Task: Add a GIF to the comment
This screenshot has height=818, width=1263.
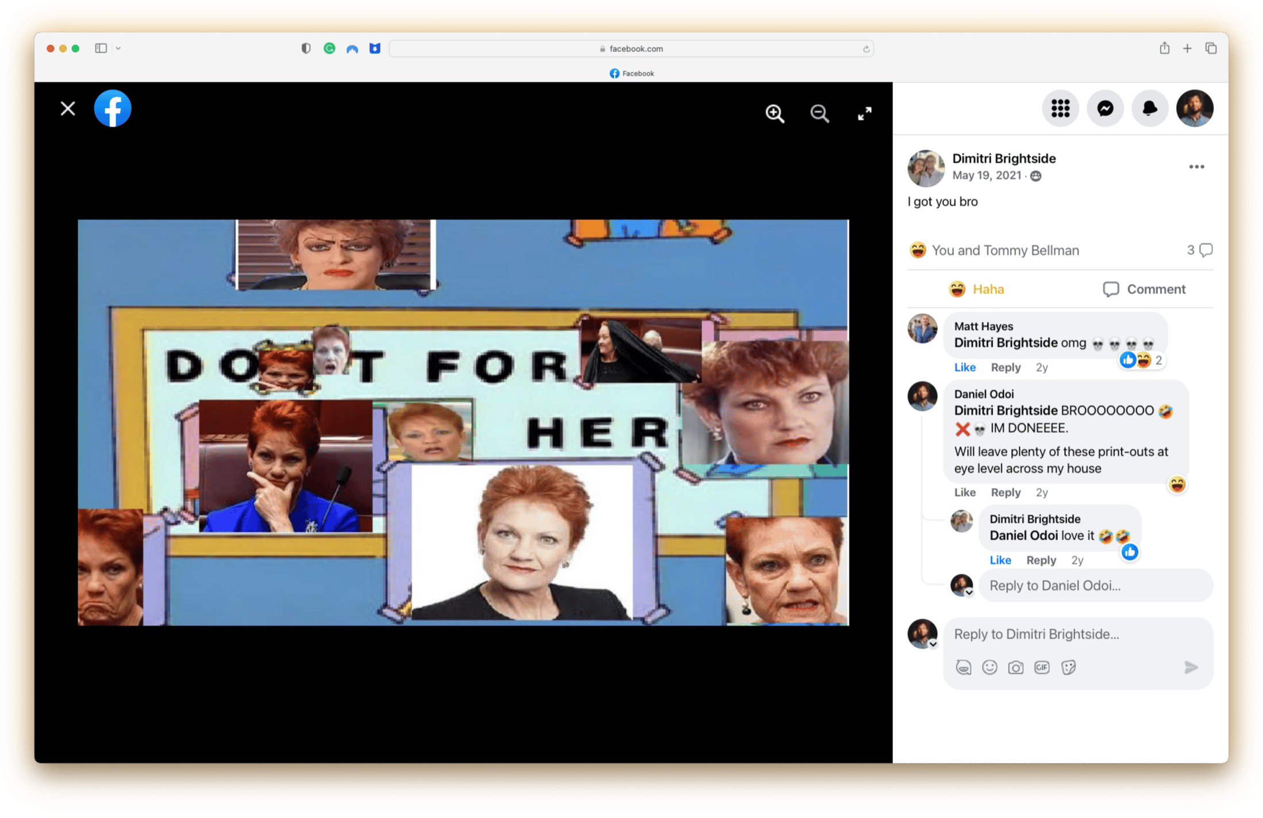Action: click(1042, 667)
